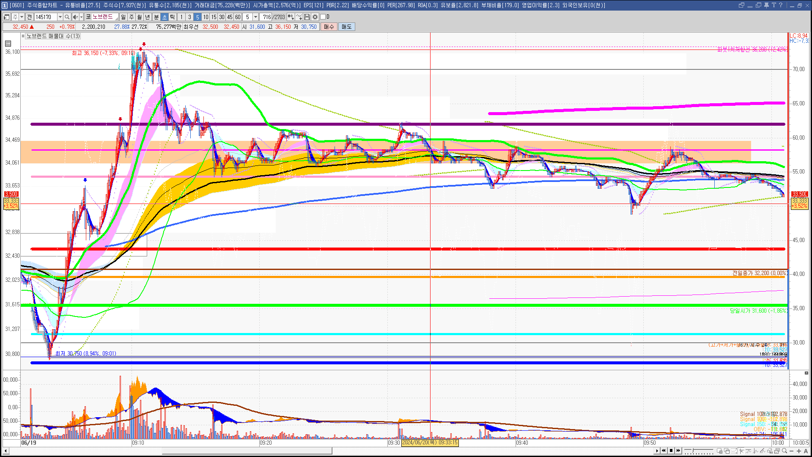812x457 pixels.
Task: Toggle the 초 (seconds) chart period
Action: (x=165, y=17)
